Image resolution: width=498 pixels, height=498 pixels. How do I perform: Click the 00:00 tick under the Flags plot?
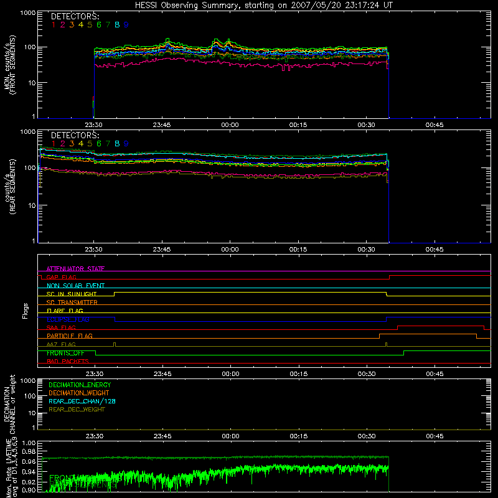tap(230, 374)
